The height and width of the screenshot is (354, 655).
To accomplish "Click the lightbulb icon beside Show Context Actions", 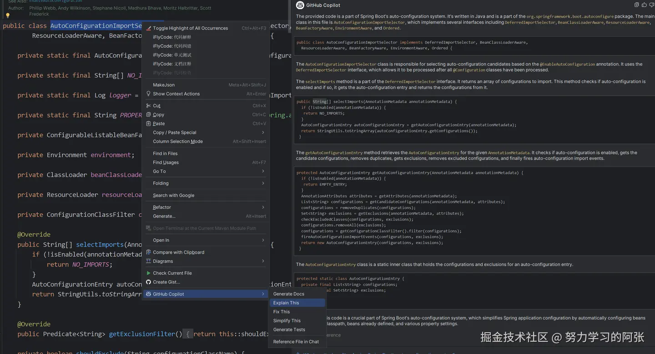I will [x=148, y=93].
